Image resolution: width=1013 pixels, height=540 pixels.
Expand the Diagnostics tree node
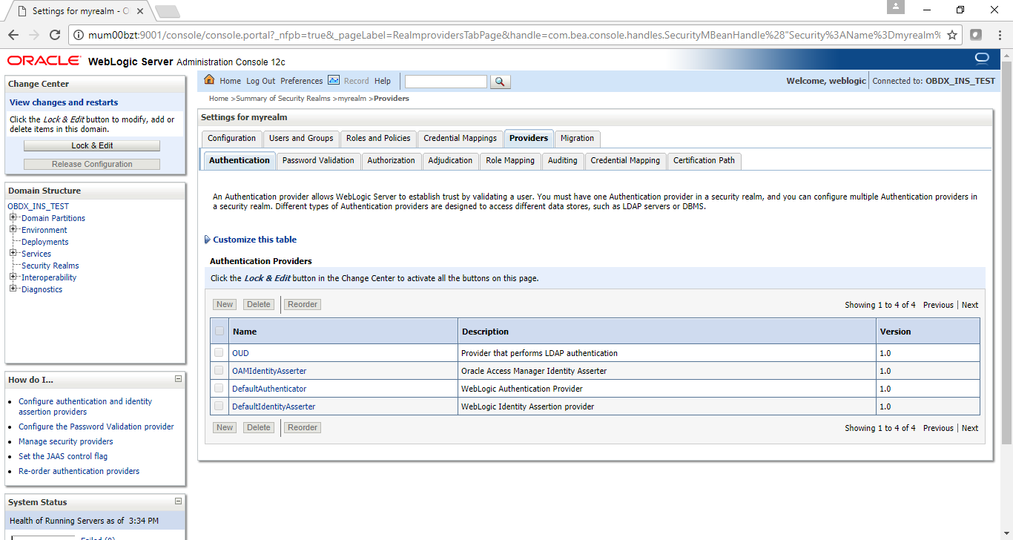pos(13,289)
